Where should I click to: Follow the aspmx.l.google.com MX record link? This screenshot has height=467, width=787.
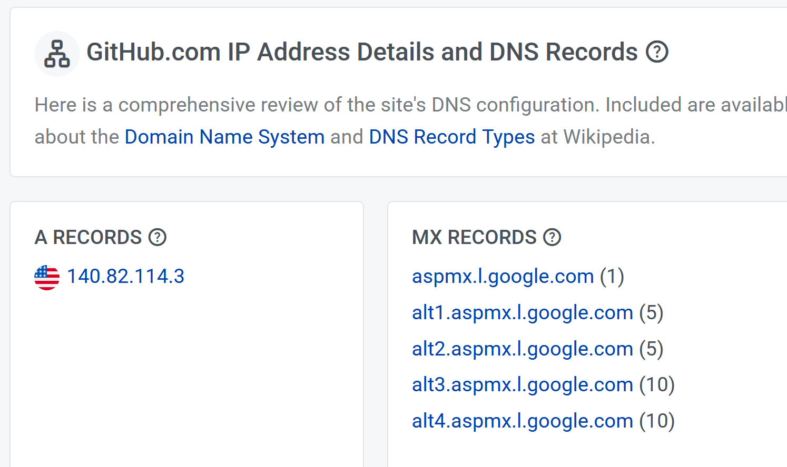(x=503, y=276)
